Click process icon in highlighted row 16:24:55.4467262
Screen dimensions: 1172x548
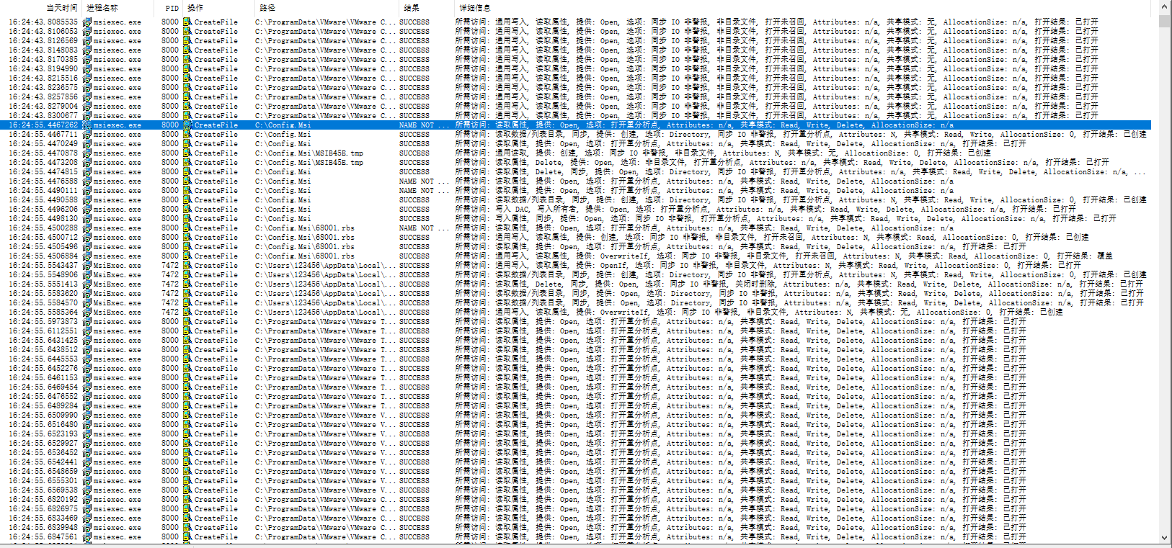coord(87,125)
